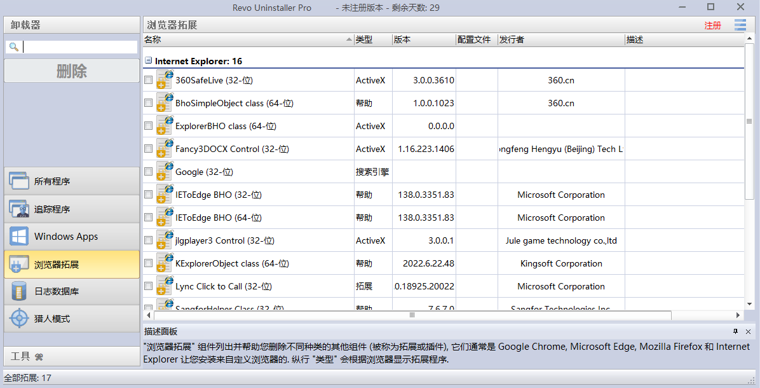Enable the KExplorerObject class checkbox

(149, 263)
